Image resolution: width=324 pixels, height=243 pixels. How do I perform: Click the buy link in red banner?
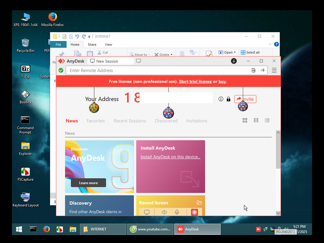(222, 81)
